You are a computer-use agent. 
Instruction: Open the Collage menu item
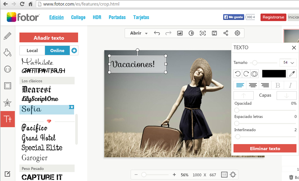(78, 17)
